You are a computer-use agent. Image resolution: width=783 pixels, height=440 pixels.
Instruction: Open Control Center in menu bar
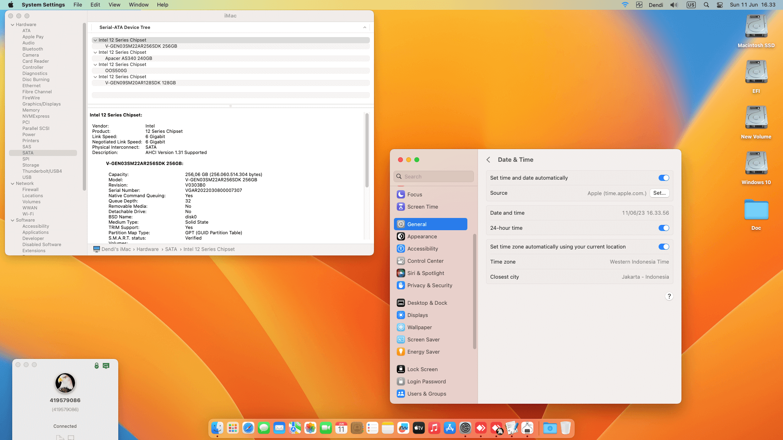pos(720,5)
